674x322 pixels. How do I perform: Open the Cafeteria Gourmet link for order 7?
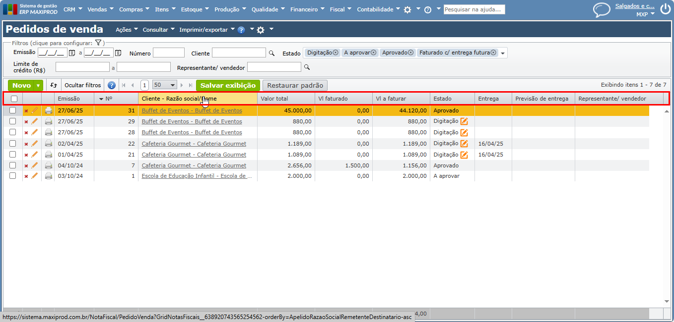click(194, 165)
